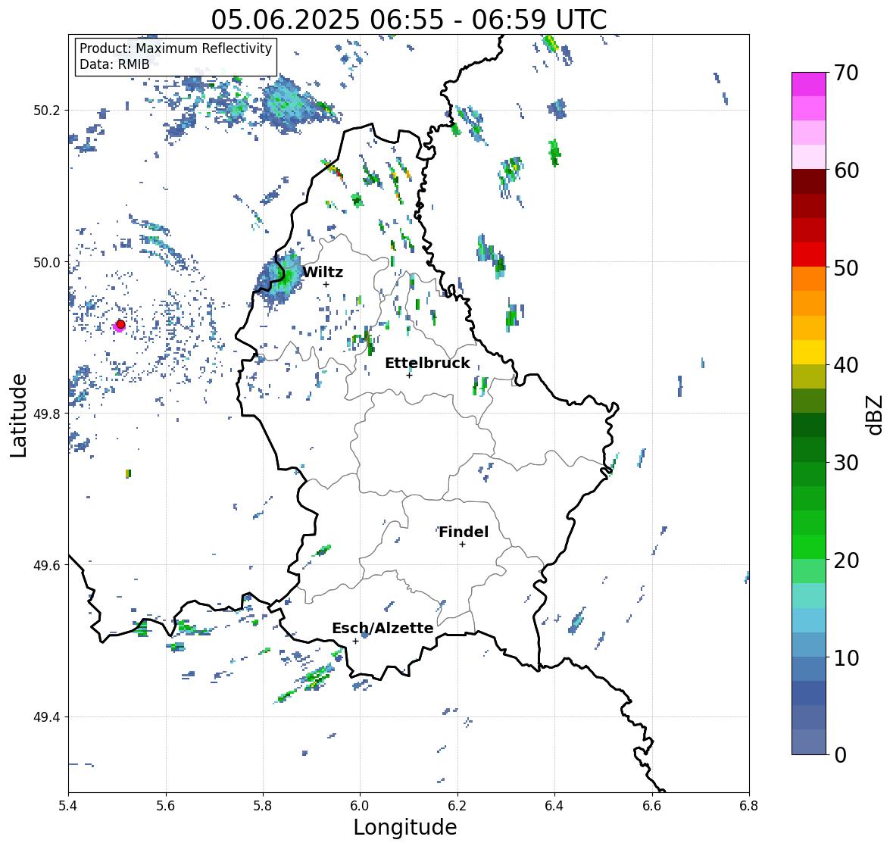Click the 5.8 longitude tick label
Viewport: 893px width, 846px height.
(263, 805)
